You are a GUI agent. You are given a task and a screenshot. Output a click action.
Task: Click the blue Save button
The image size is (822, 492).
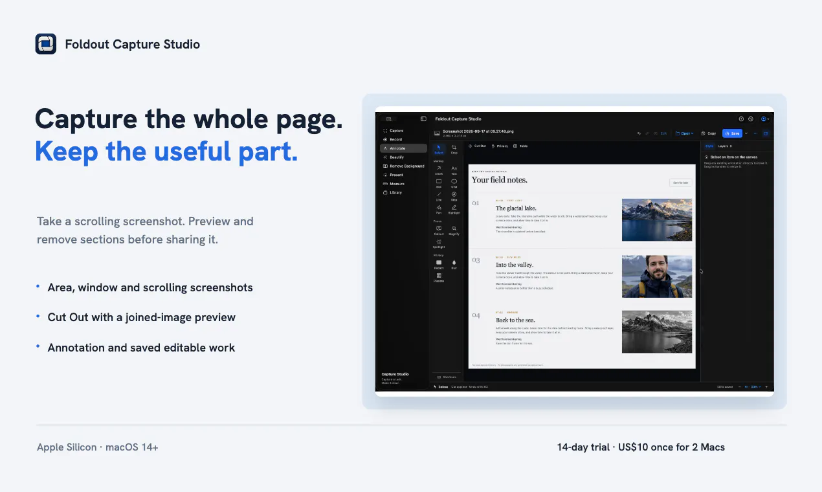tap(732, 133)
